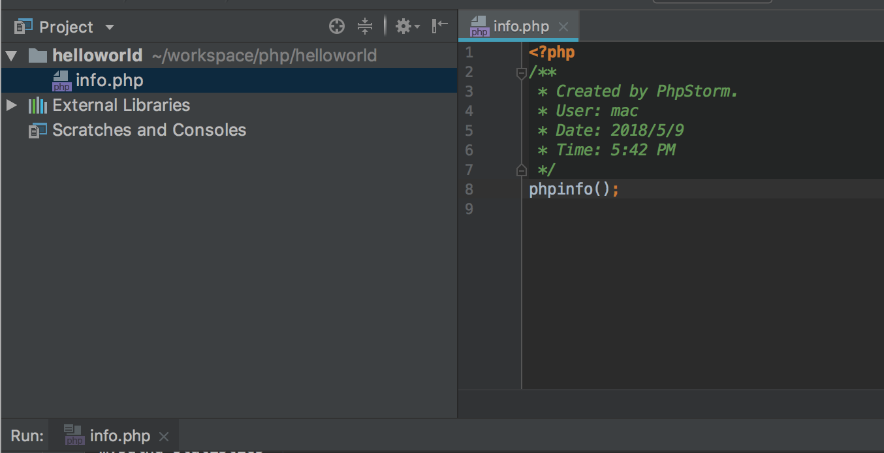Close the info.php editor tab
This screenshot has height=453, width=884.
coord(563,27)
